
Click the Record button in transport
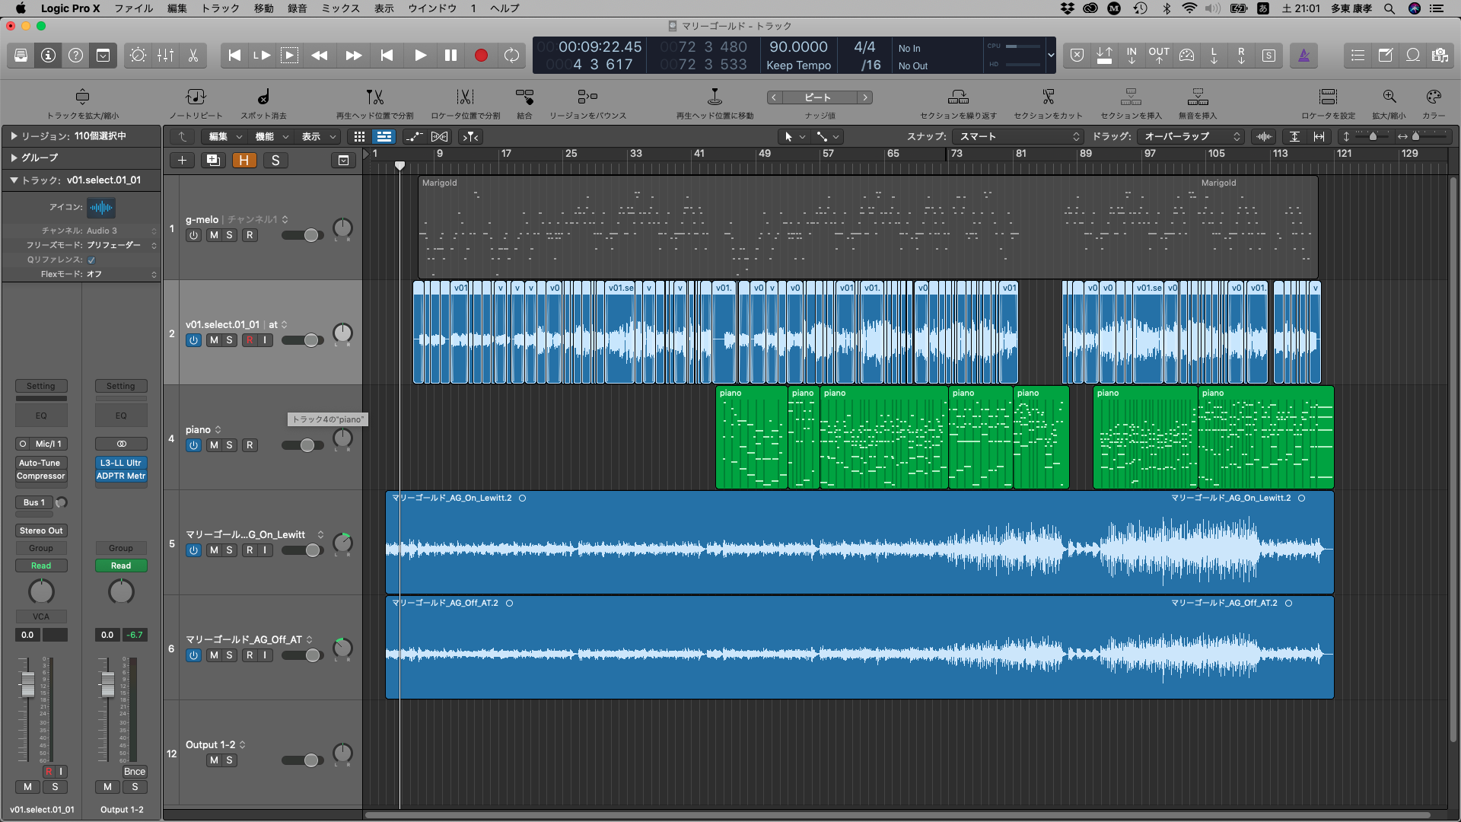click(x=481, y=56)
